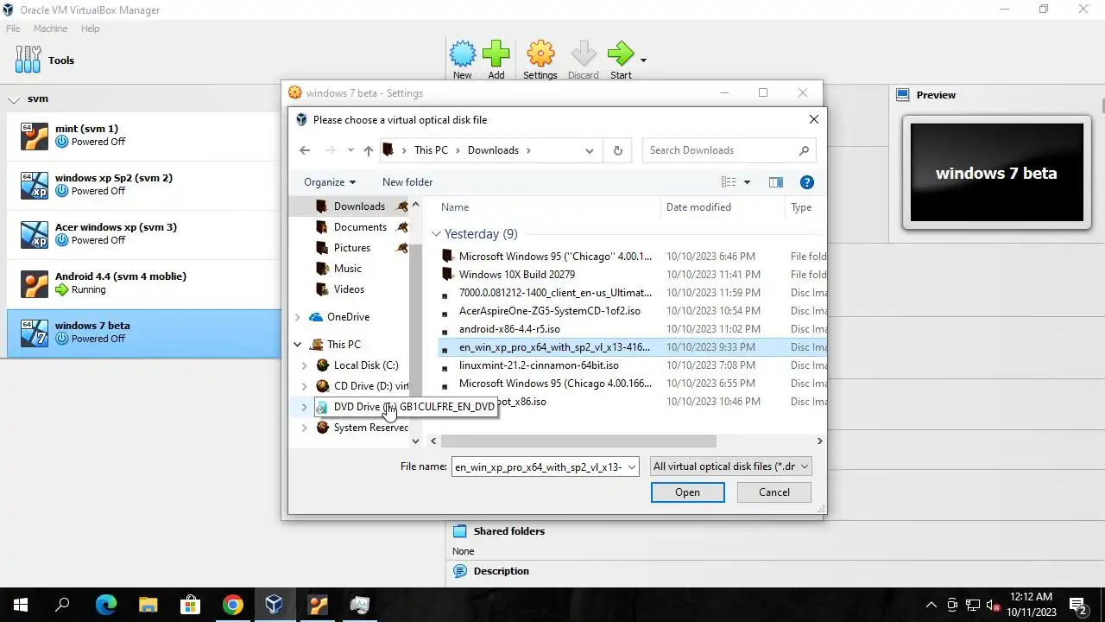Viewport: 1105px width, 622px height.
Task: Open the address bar history dropdown
Action: pyautogui.click(x=590, y=150)
